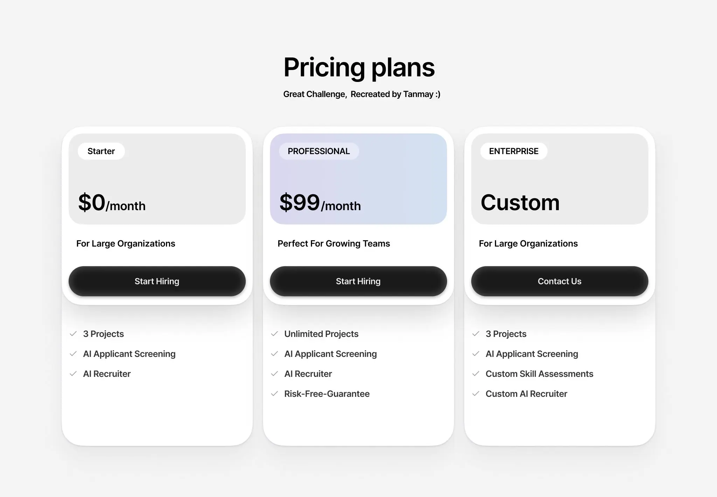Select the Starter plan badge
This screenshot has height=497, width=717.
tap(101, 151)
